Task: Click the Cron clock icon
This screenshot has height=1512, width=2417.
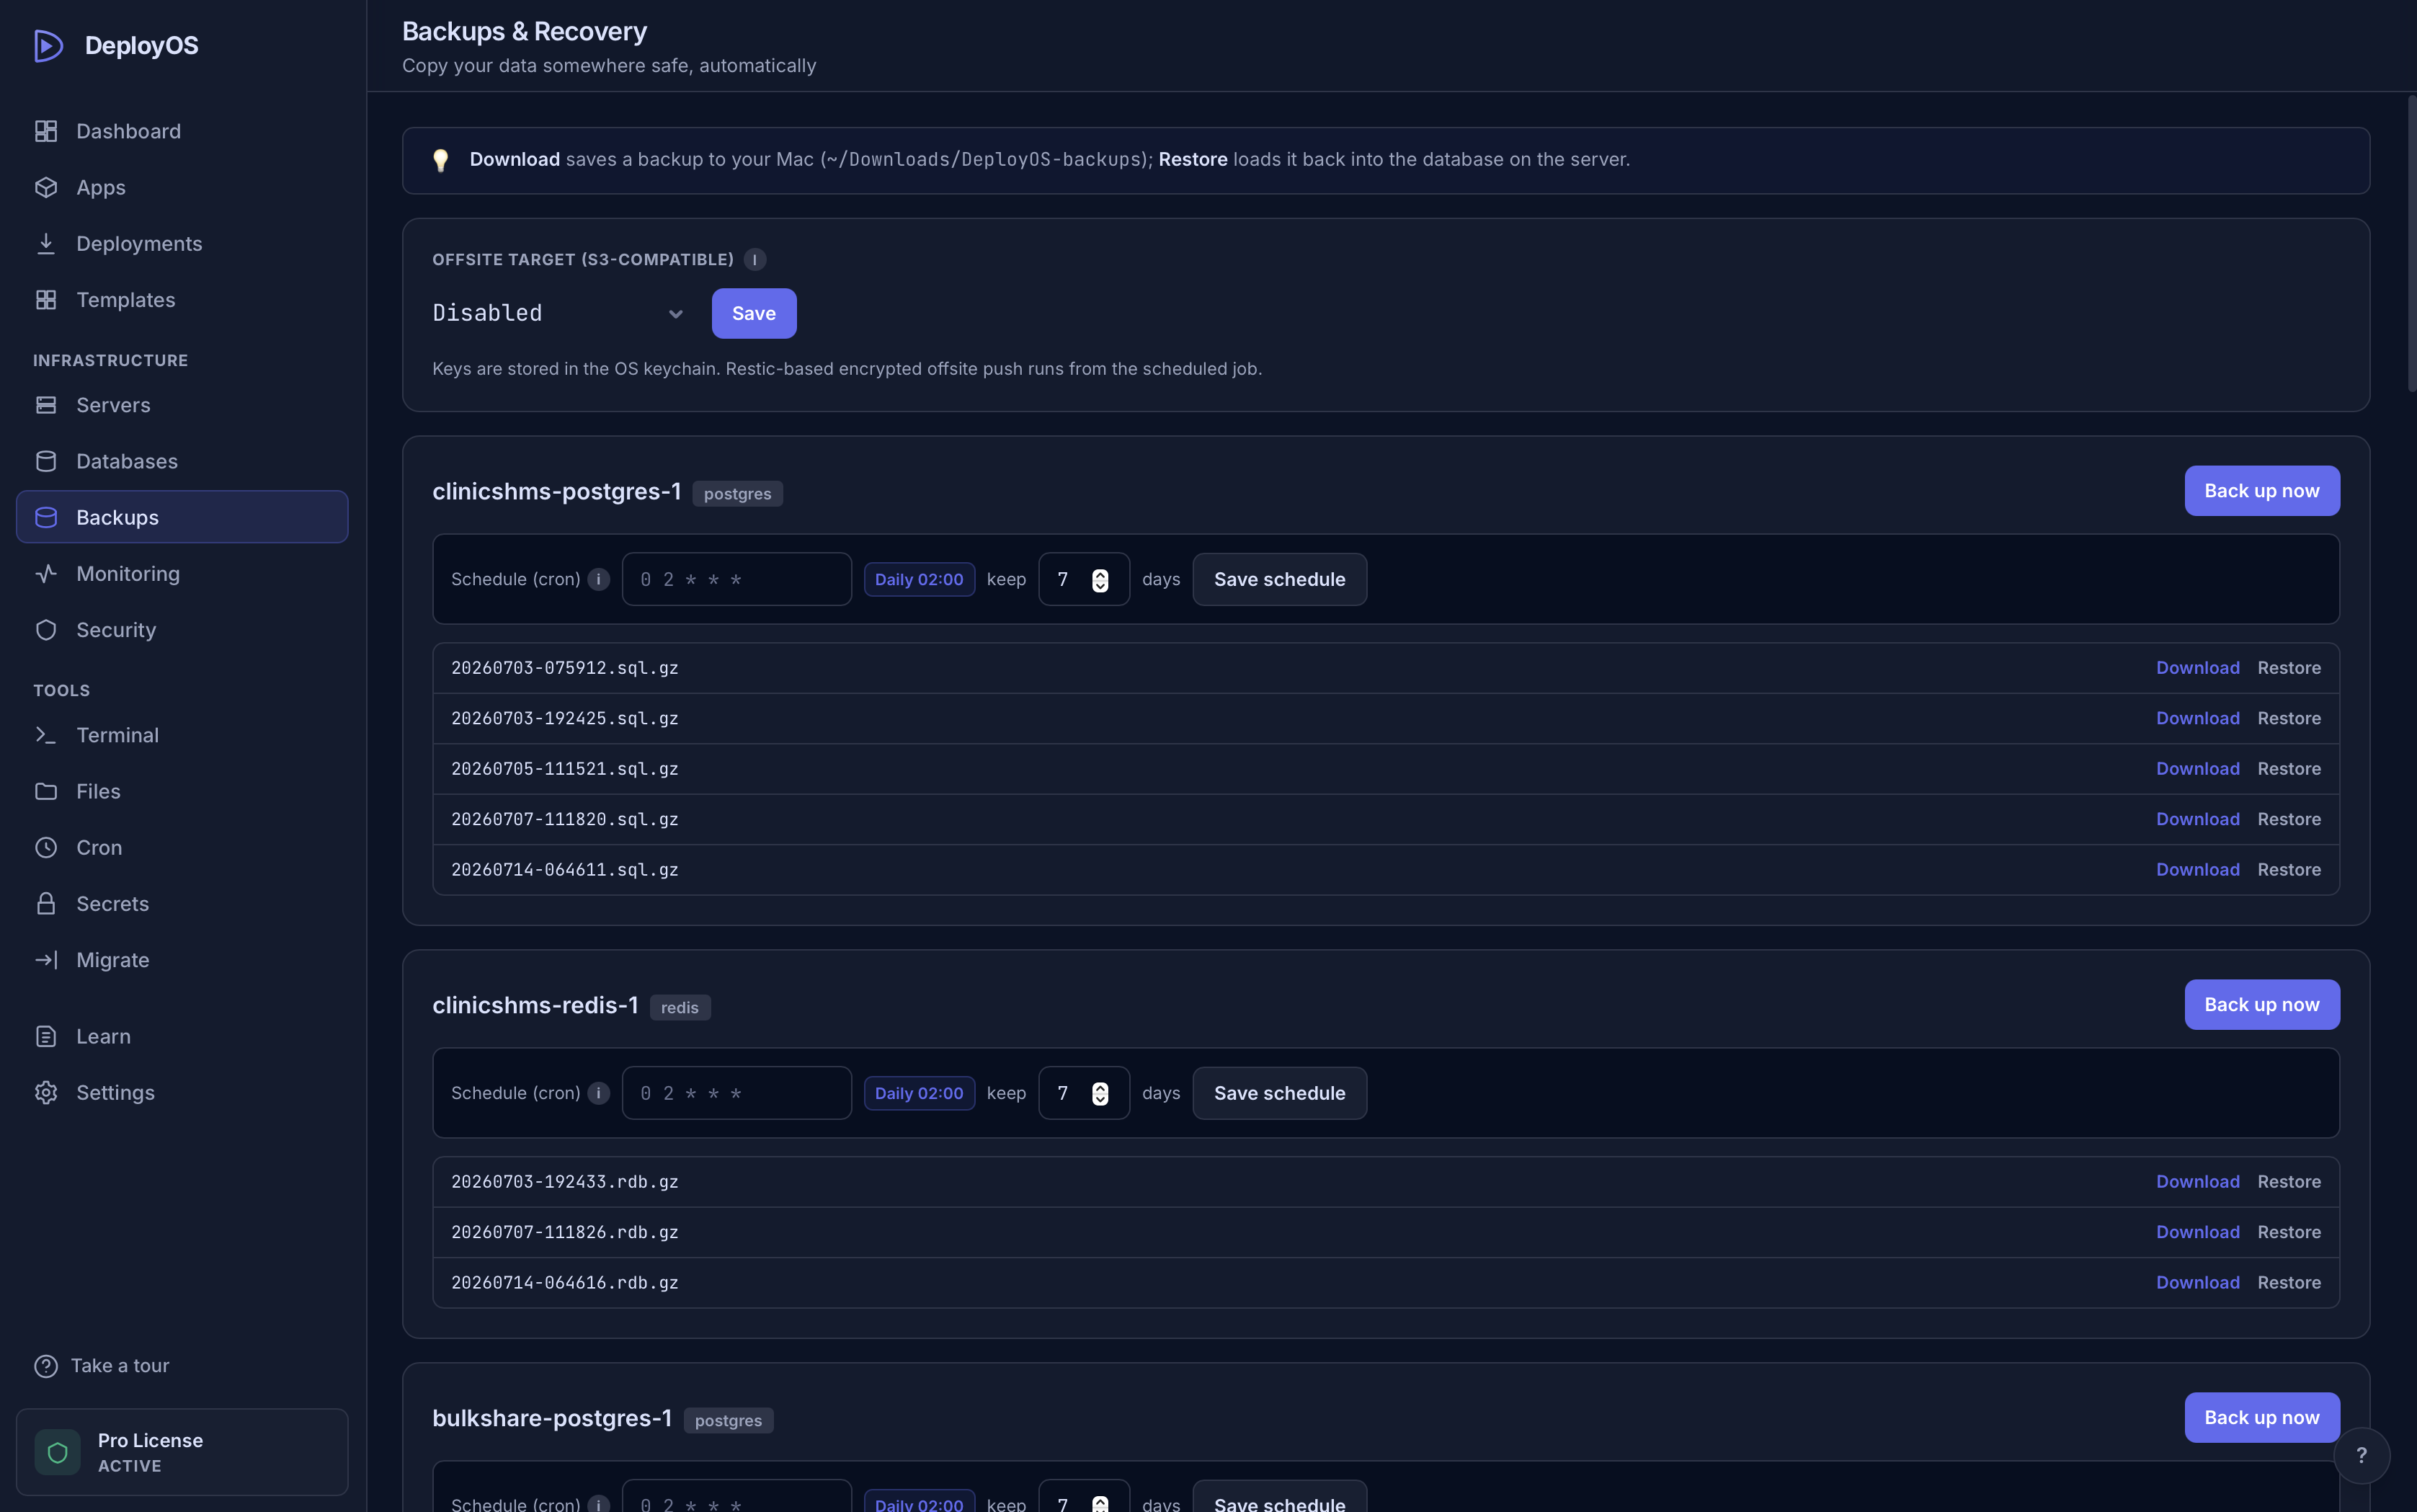Action: click(46, 847)
